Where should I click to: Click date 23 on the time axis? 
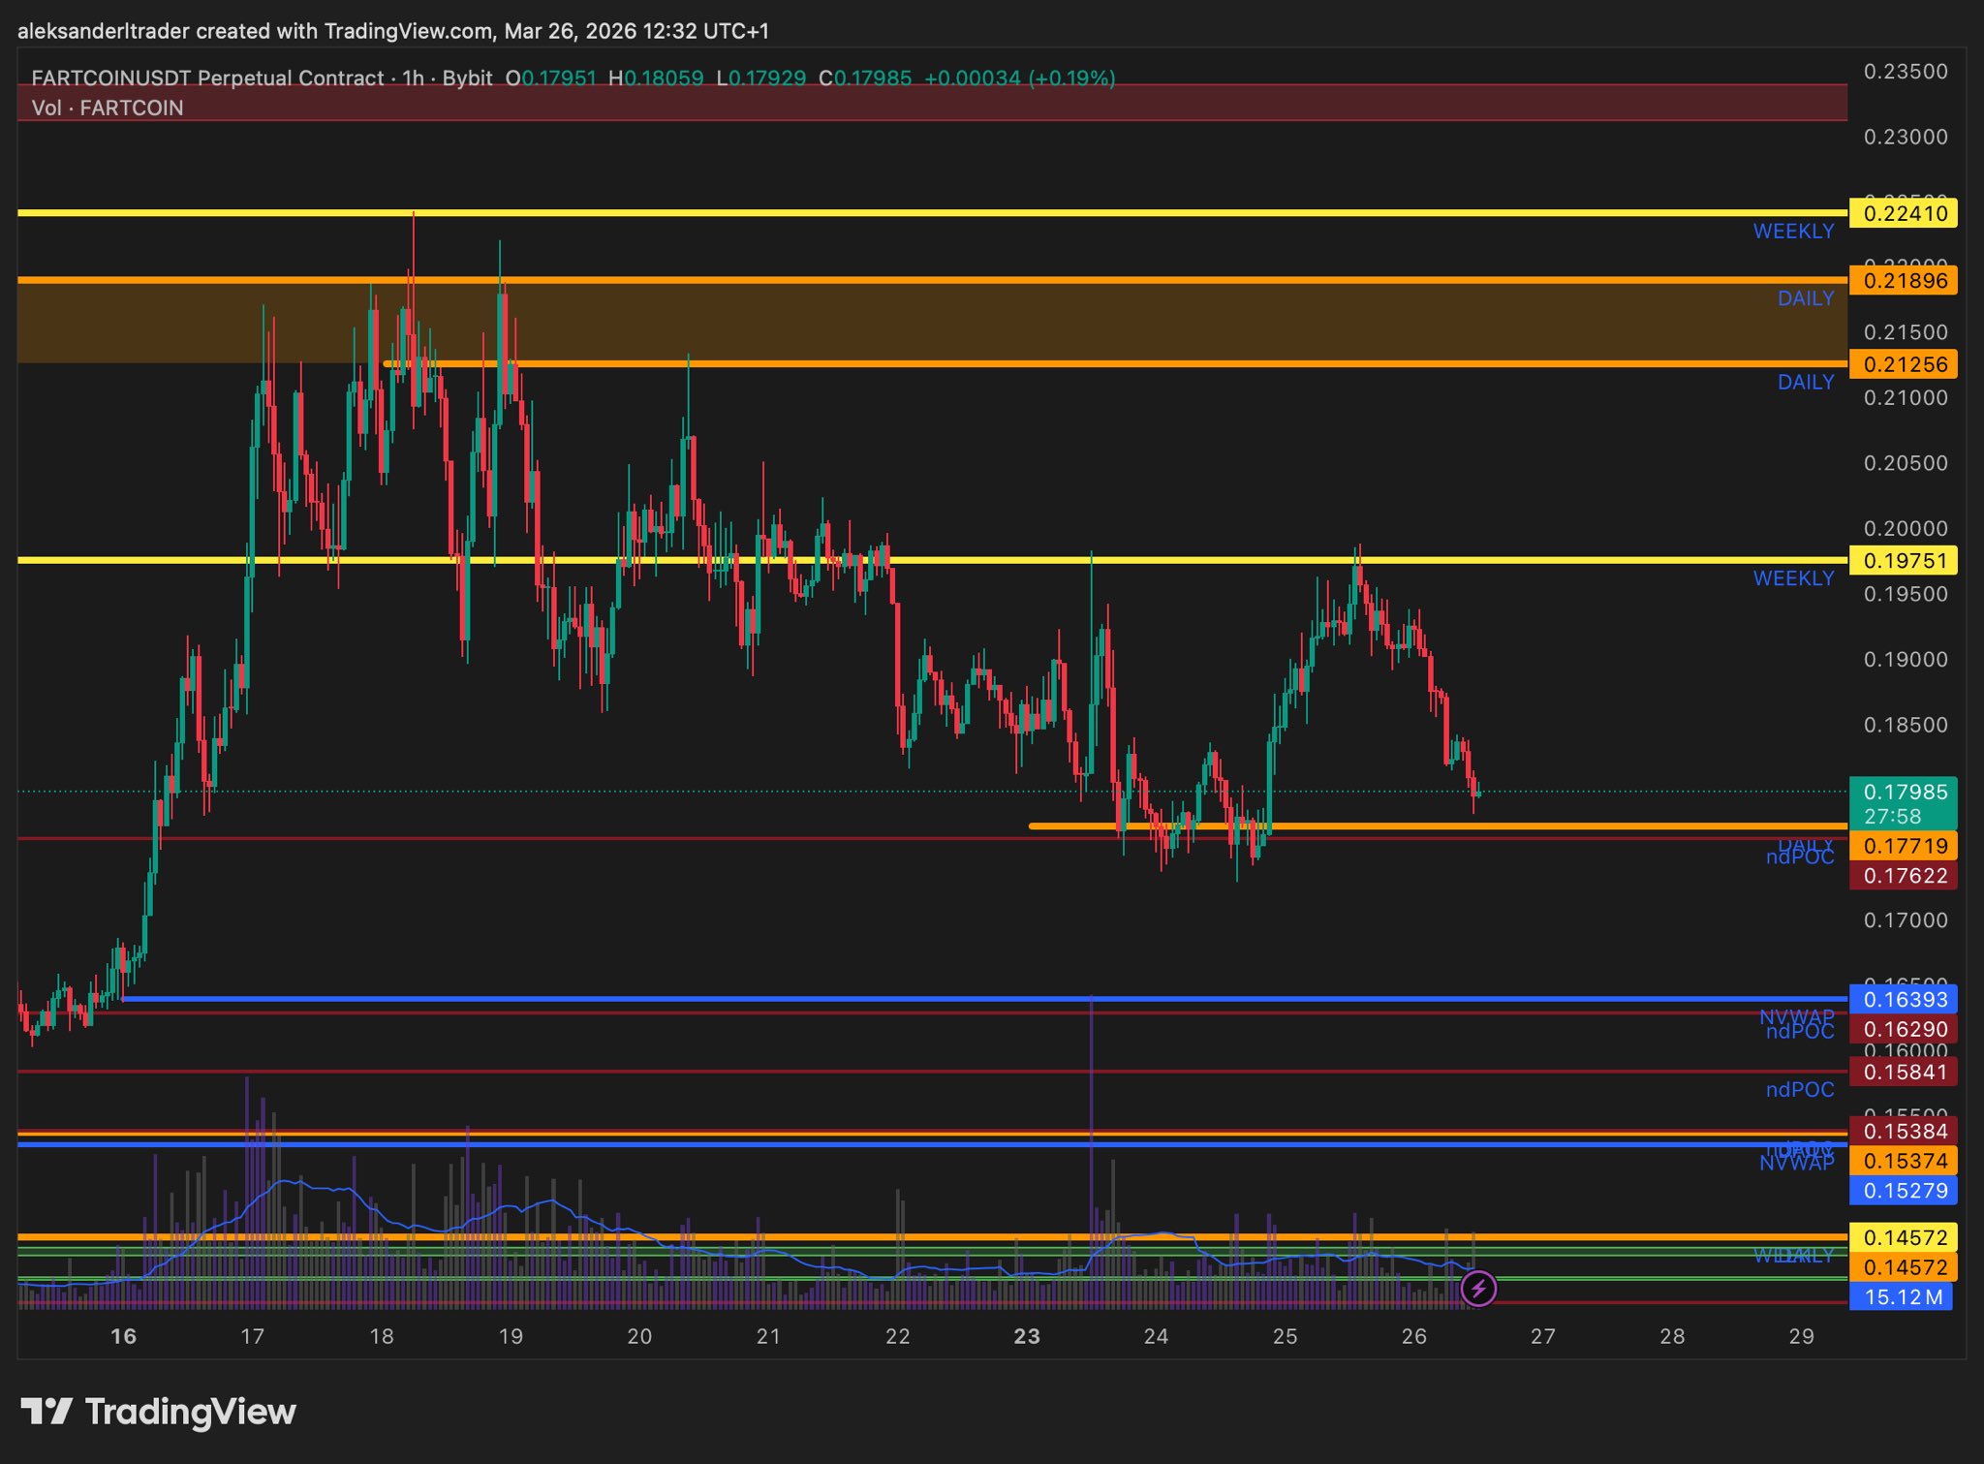tap(1026, 1337)
